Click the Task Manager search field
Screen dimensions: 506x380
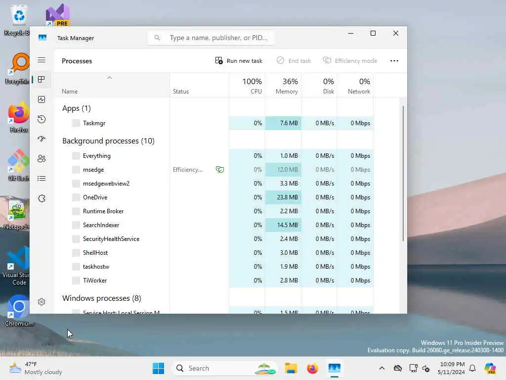211,38
